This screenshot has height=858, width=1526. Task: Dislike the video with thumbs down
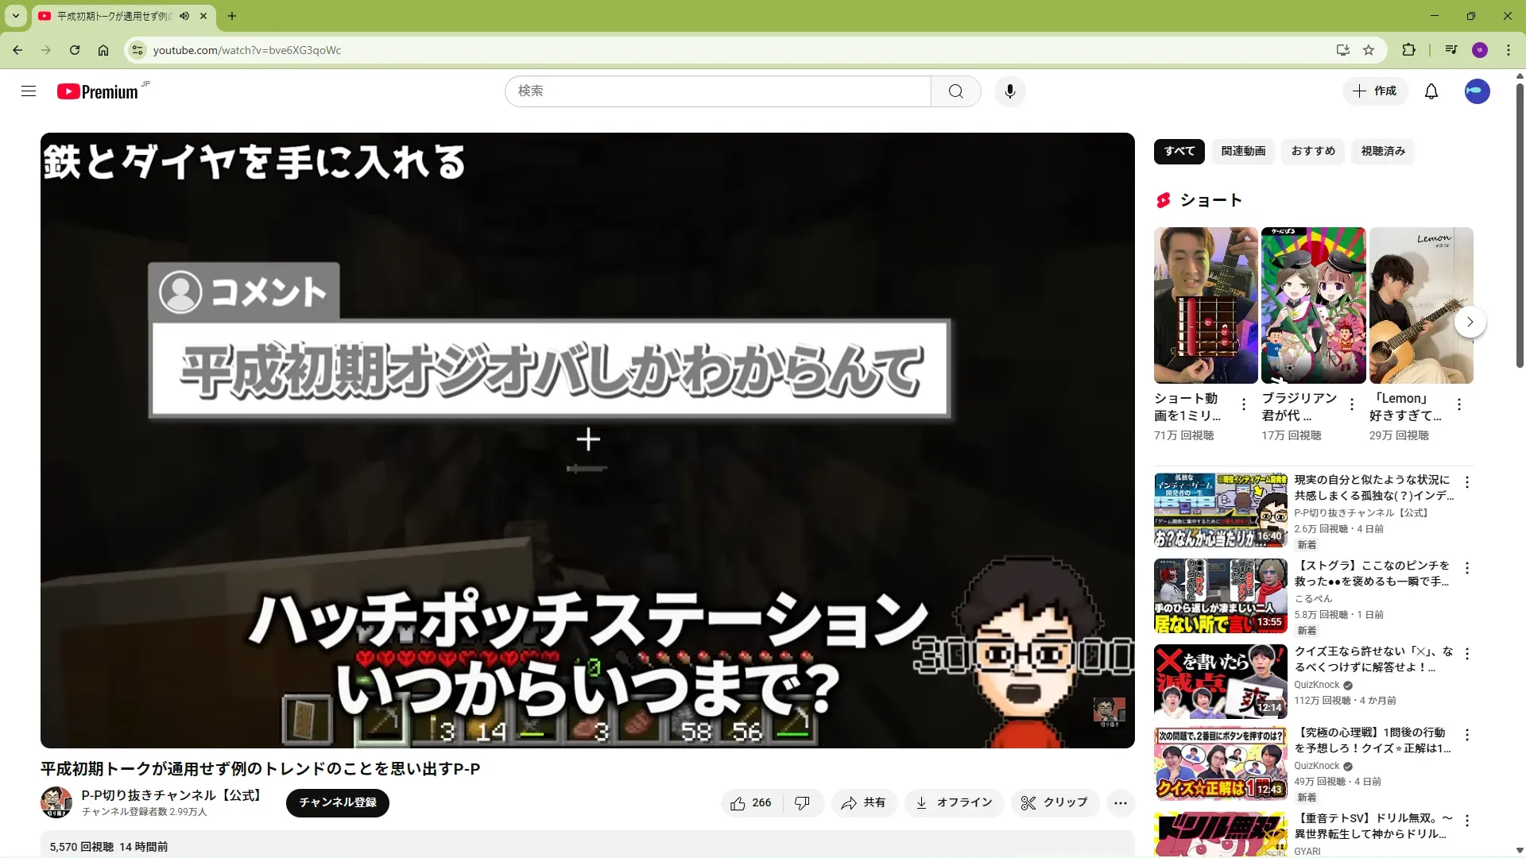(x=803, y=803)
